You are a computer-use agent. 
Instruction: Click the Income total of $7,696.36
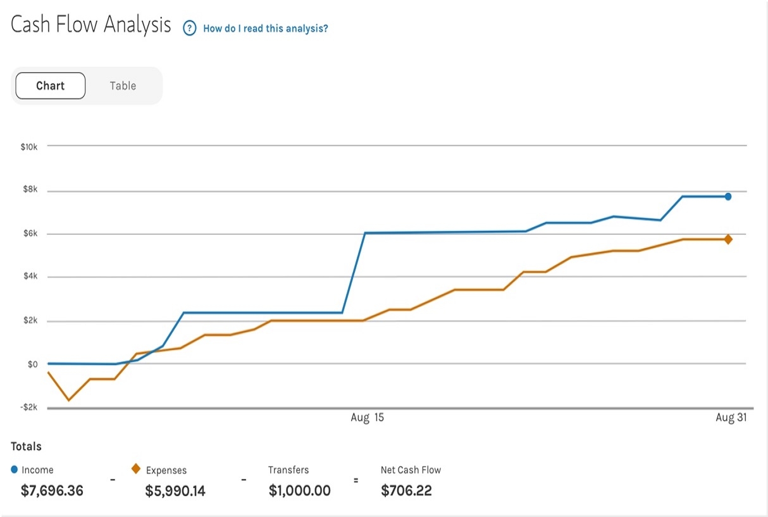pos(52,490)
